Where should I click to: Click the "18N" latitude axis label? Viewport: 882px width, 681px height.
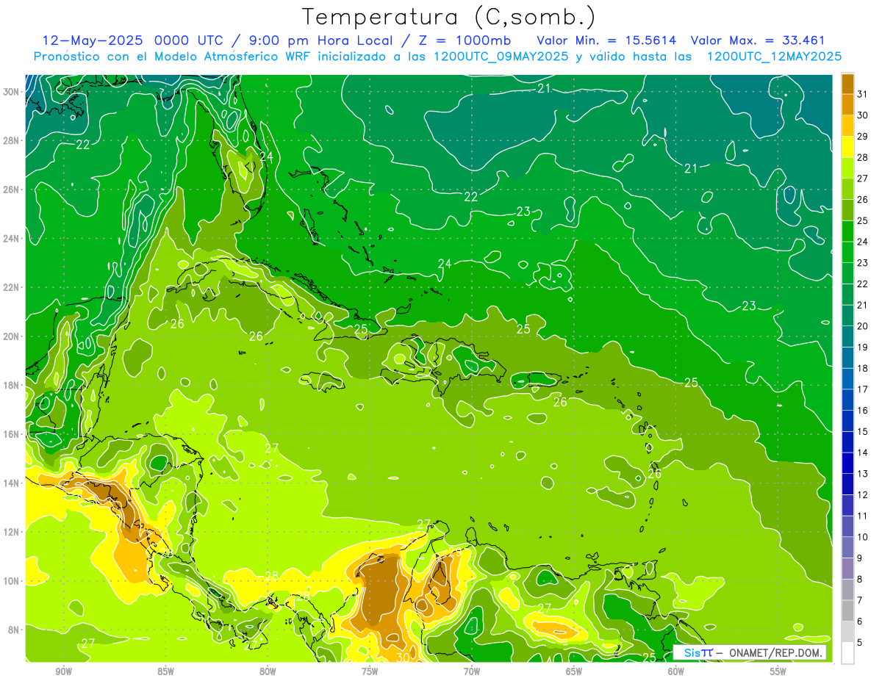pyautogui.click(x=11, y=385)
